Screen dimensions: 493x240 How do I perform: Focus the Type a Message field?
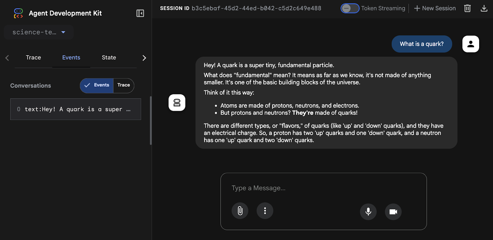click(x=324, y=188)
